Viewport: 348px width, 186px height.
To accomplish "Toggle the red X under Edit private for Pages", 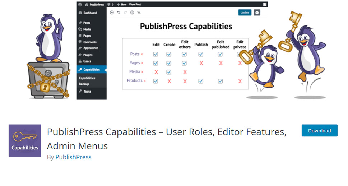I will (x=240, y=63).
